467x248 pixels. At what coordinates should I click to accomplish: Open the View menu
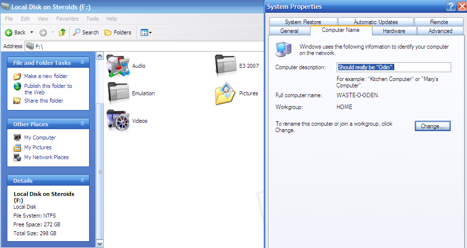tap(43, 19)
